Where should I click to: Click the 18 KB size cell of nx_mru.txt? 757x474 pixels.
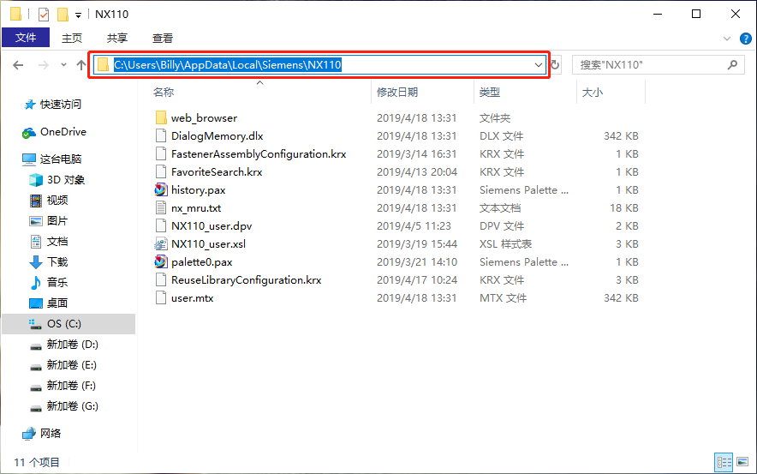[623, 207]
